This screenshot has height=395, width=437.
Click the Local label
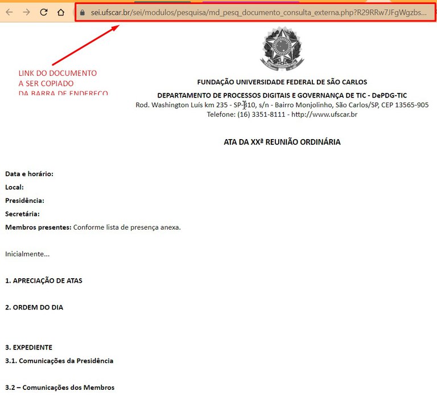point(14,188)
